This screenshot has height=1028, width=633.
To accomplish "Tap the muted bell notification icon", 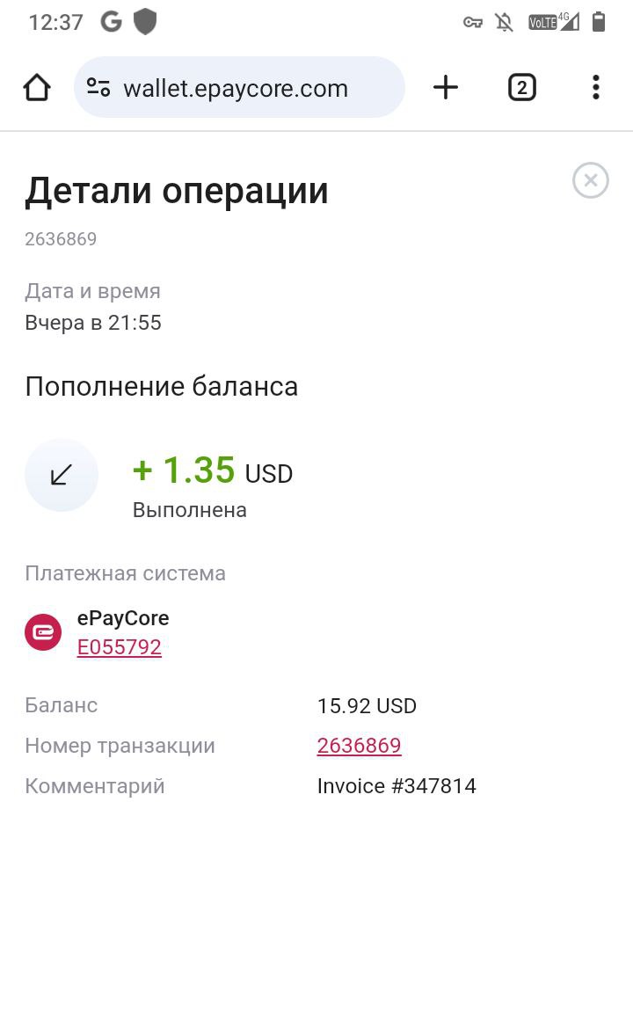I will point(504,23).
